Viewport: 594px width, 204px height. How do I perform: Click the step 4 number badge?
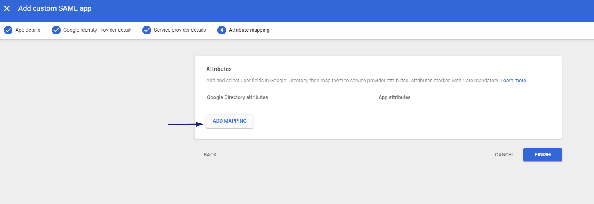[x=222, y=30]
